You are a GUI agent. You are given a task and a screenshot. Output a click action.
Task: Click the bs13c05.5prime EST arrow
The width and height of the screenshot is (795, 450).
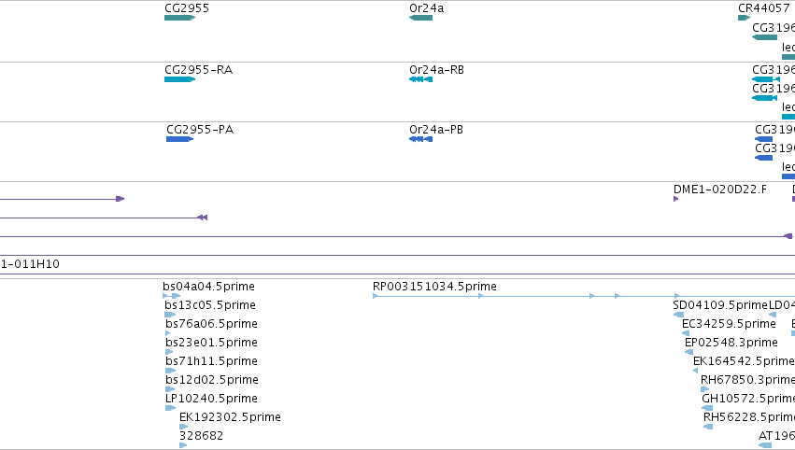click(170, 315)
